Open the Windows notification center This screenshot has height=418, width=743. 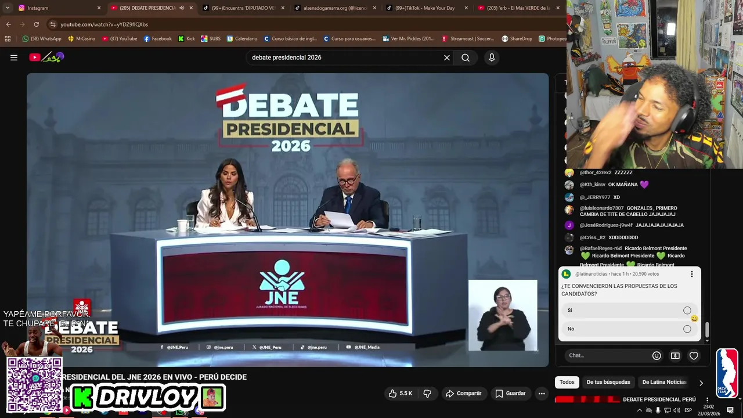pyautogui.click(x=730, y=410)
